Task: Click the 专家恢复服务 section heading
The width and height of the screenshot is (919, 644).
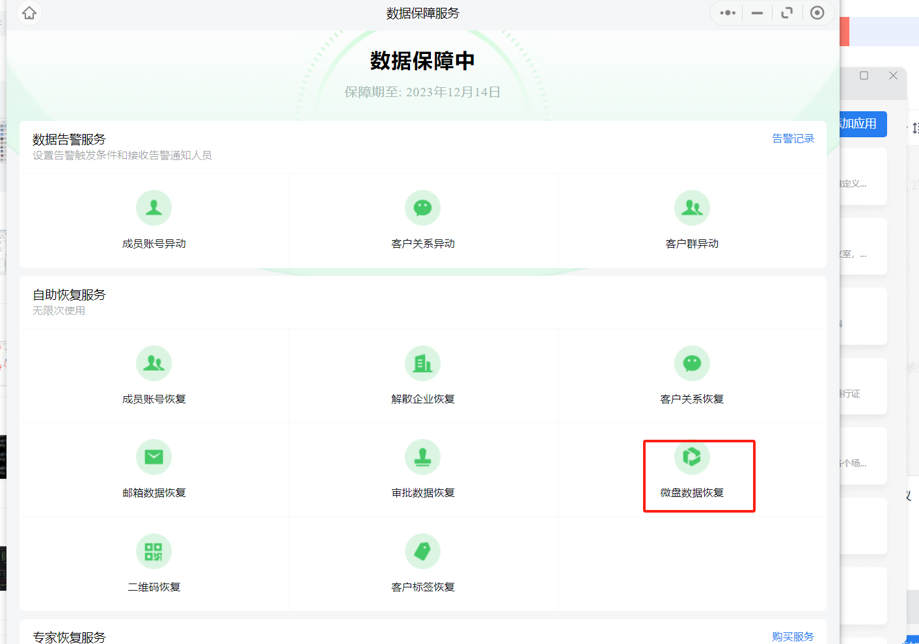Action: (x=69, y=637)
